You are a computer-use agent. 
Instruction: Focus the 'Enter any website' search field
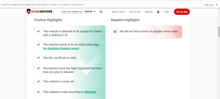72,11
